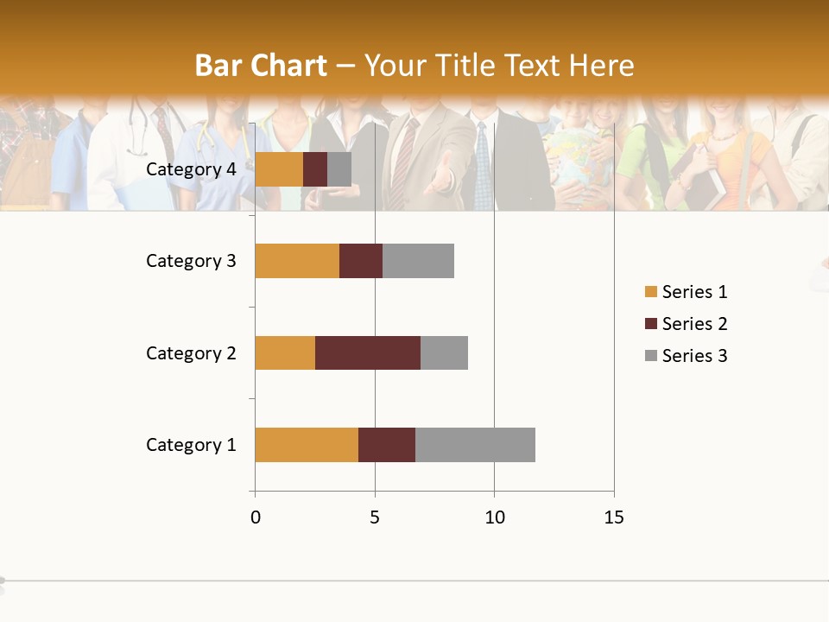Screen dimensions: 829x622
Task: Click the value 15 on horizontal axis
Action: click(613, 517)
